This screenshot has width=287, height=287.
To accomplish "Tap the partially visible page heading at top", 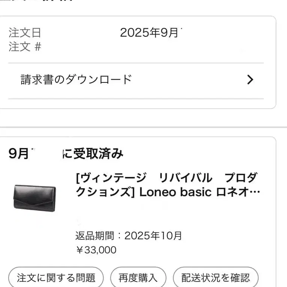I will click(x=37, y=1).
